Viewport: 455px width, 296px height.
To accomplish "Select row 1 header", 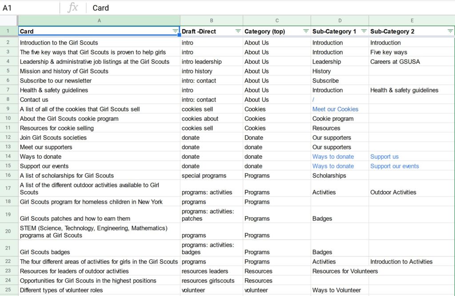I will [x=8, y=31].
